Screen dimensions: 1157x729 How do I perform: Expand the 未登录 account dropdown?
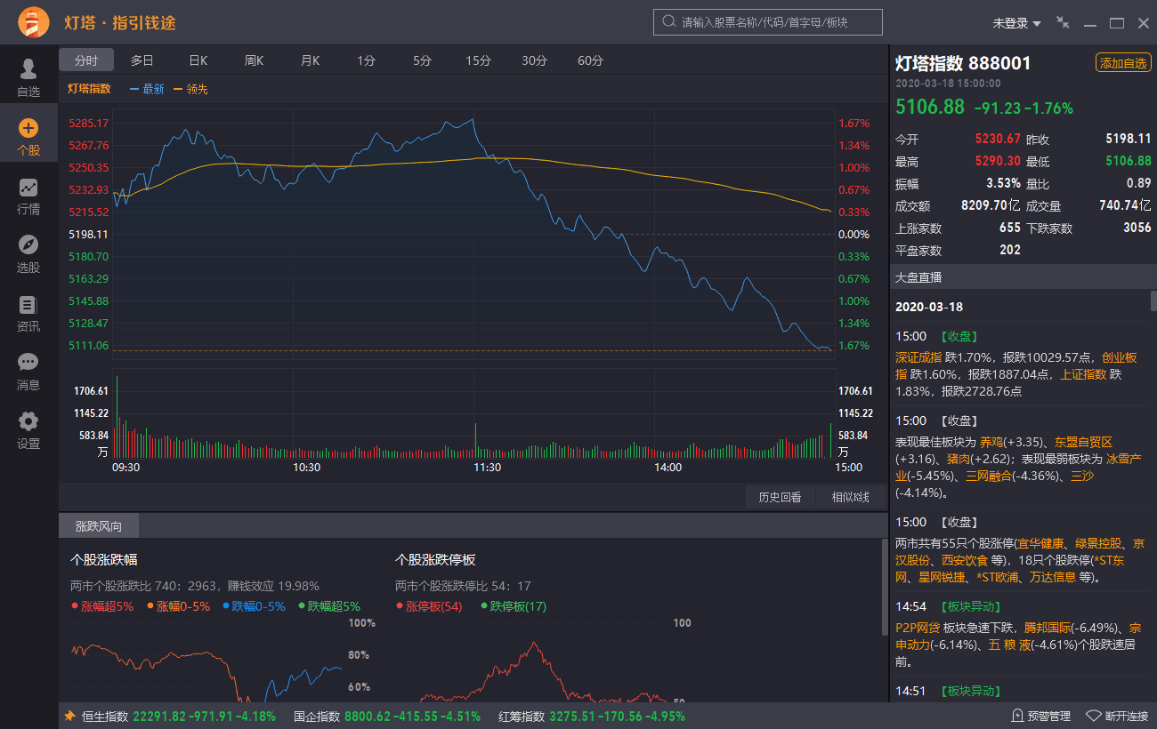coord(1016,23)
